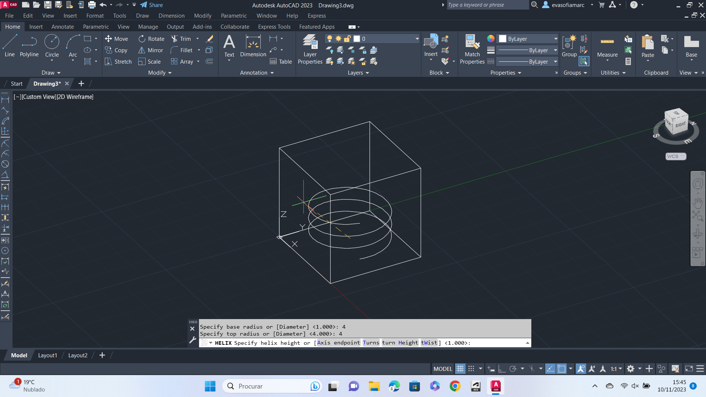Select the Line tool

point(10,46)
